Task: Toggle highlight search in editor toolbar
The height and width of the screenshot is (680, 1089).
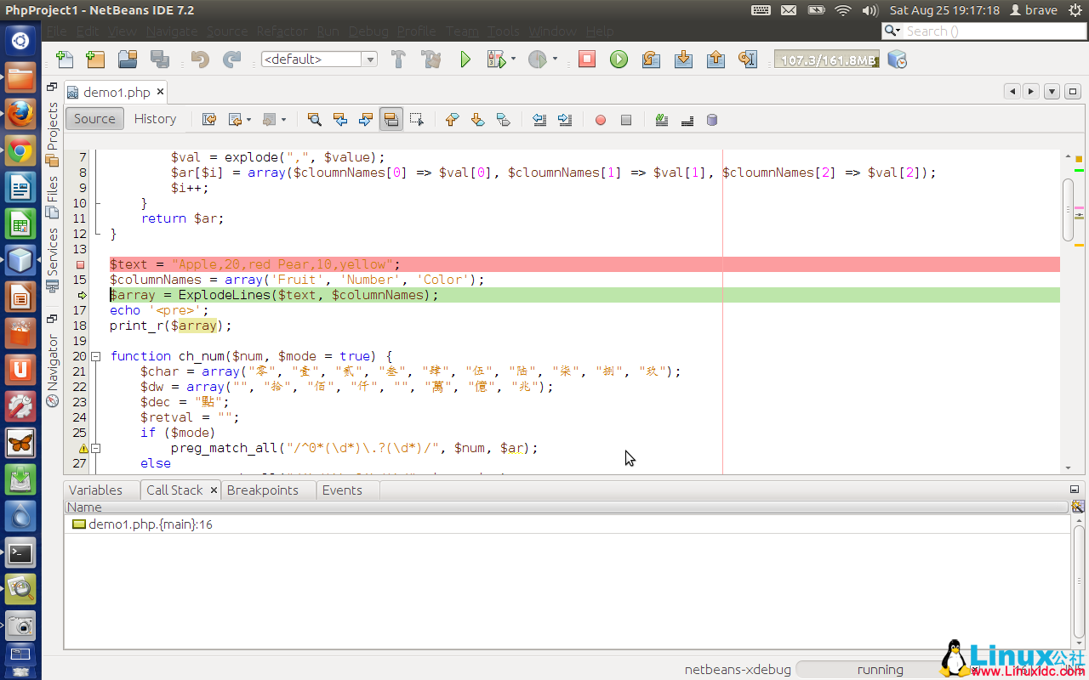Action: tap(391, 120)
